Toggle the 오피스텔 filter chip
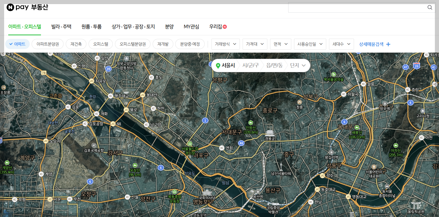The image size is (439, 217). coord(101,44)
